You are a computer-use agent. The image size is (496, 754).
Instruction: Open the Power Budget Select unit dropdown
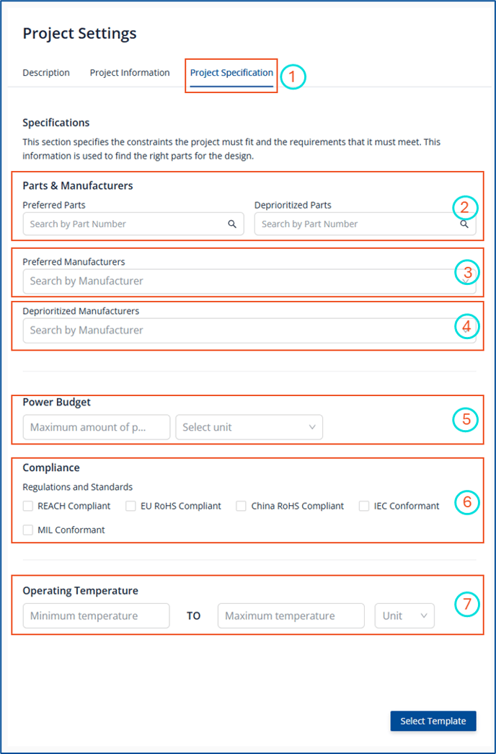coord(249,427)
